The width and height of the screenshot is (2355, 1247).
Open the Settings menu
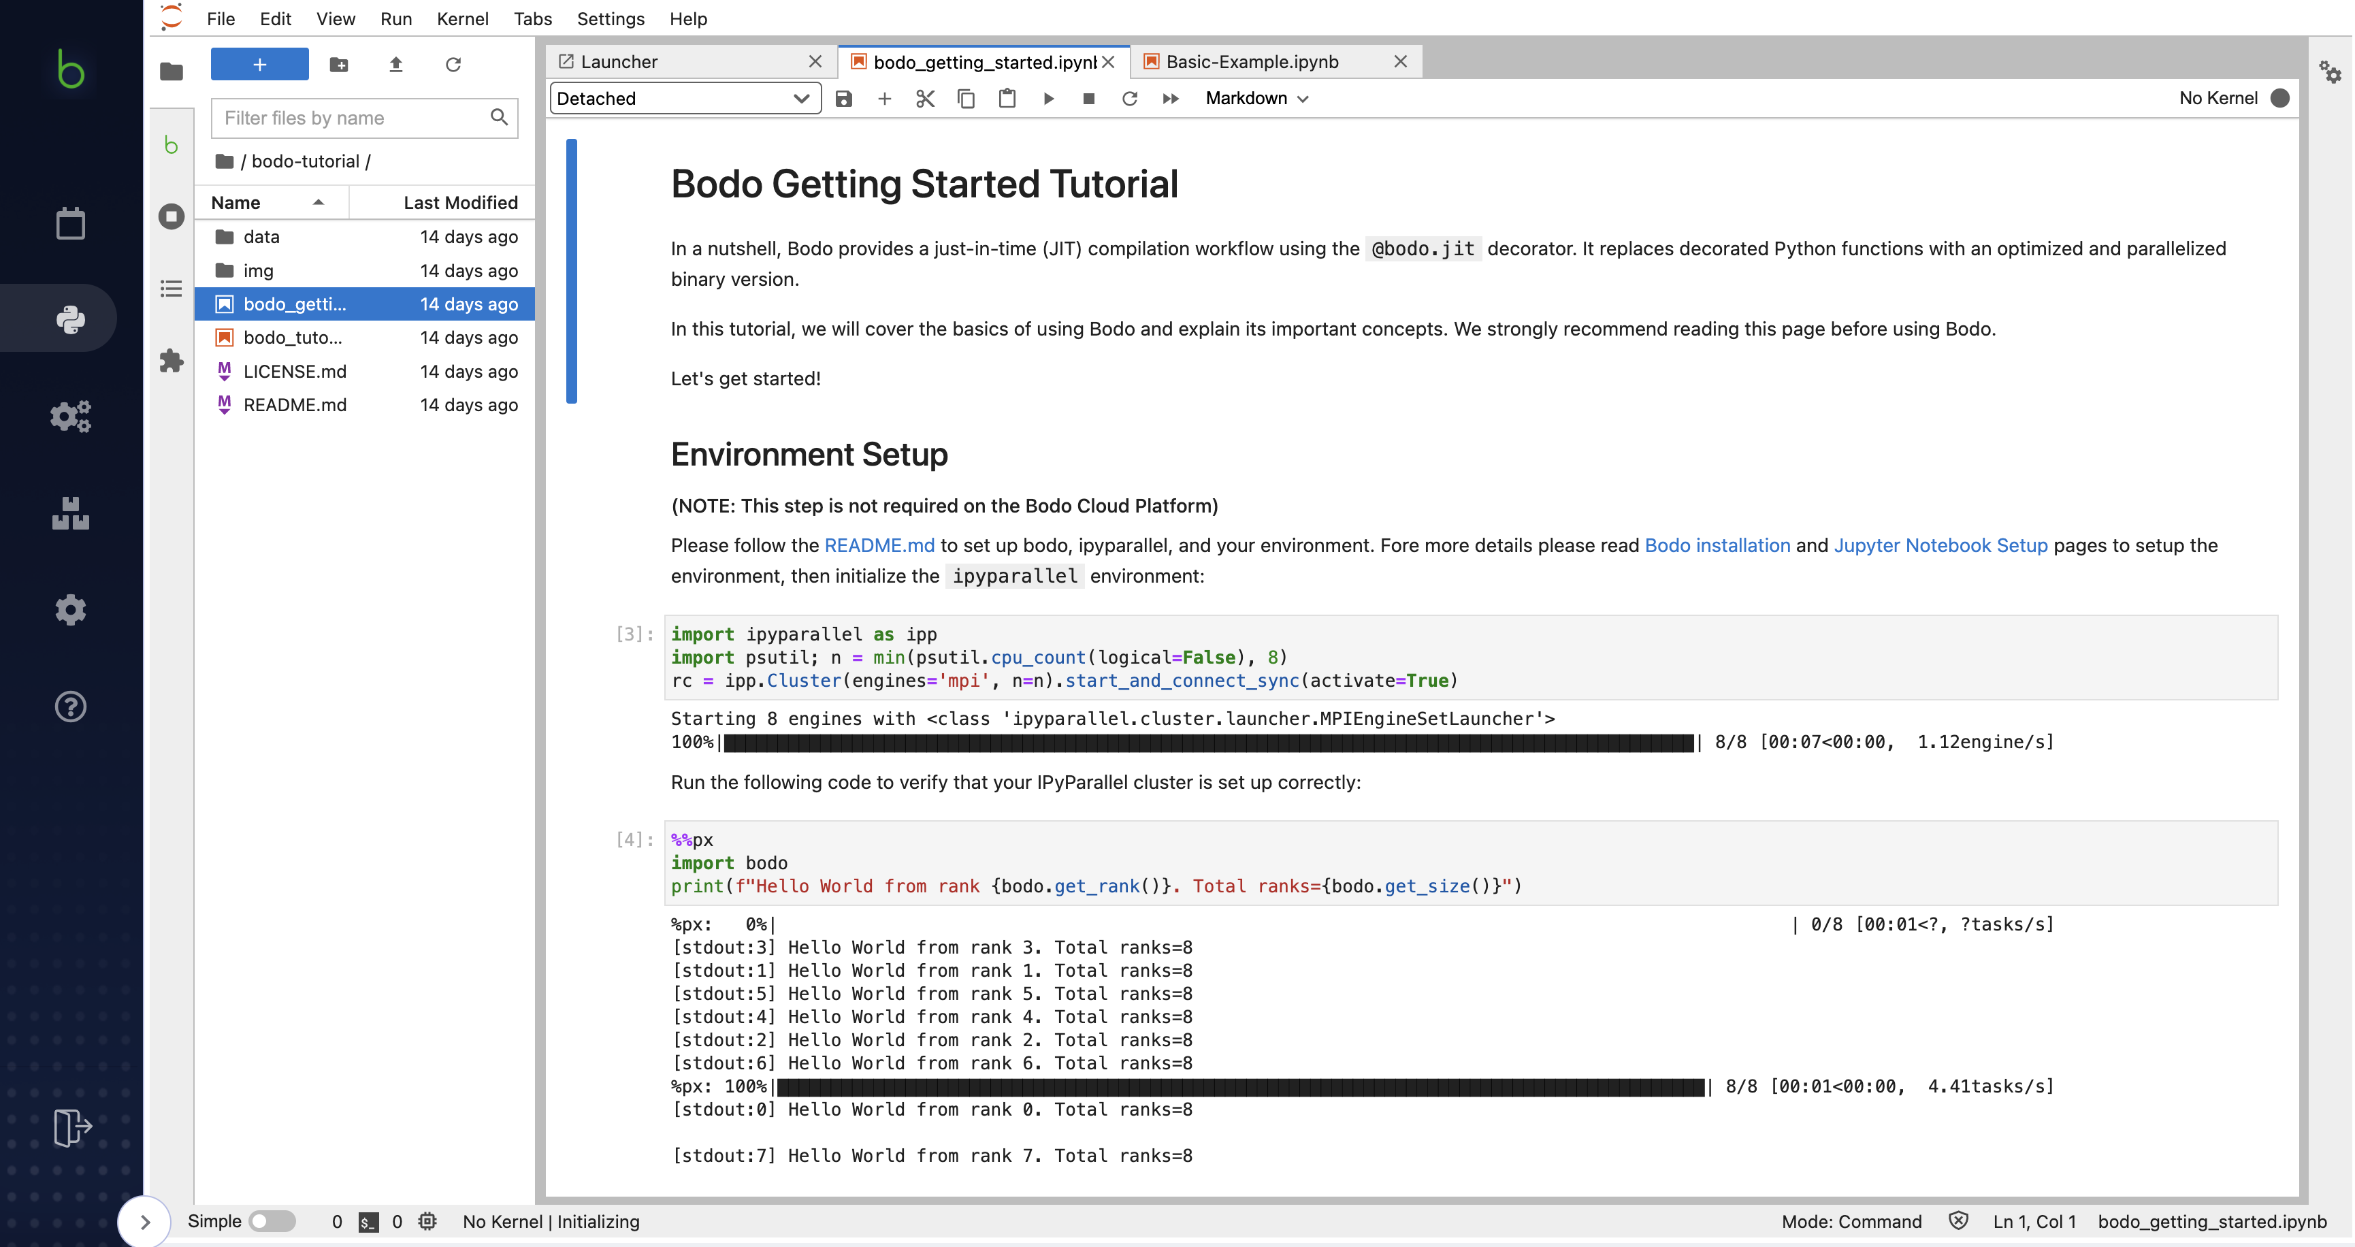610,18
